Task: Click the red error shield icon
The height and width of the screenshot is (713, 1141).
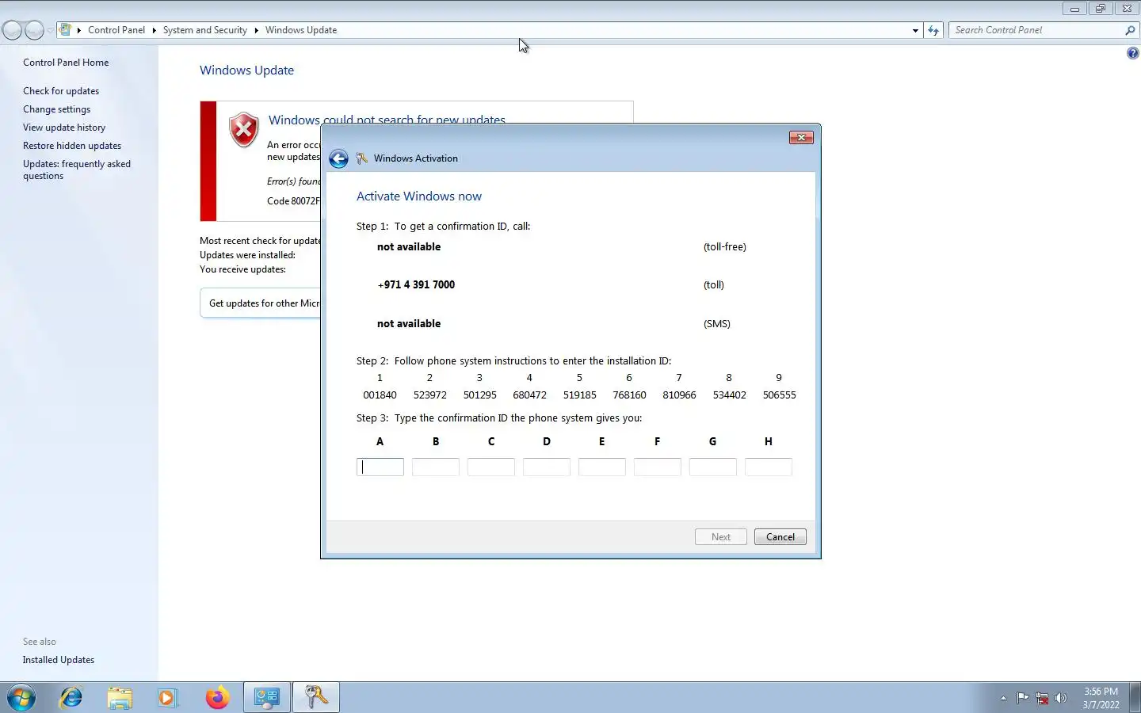Action: point(244,130)
